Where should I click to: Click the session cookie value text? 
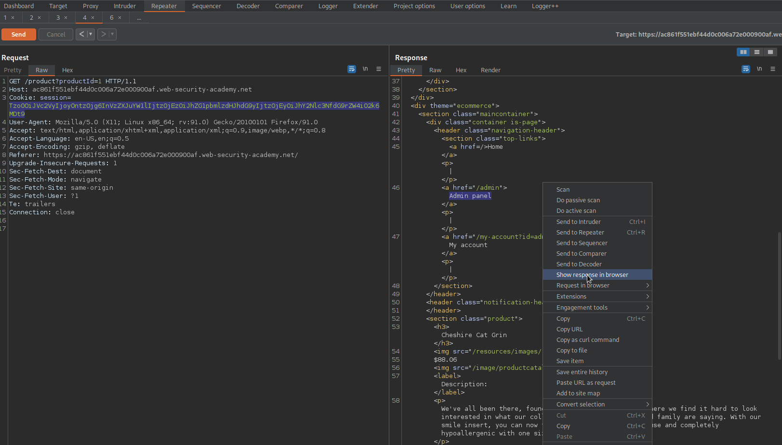click(x=194, y=110)
